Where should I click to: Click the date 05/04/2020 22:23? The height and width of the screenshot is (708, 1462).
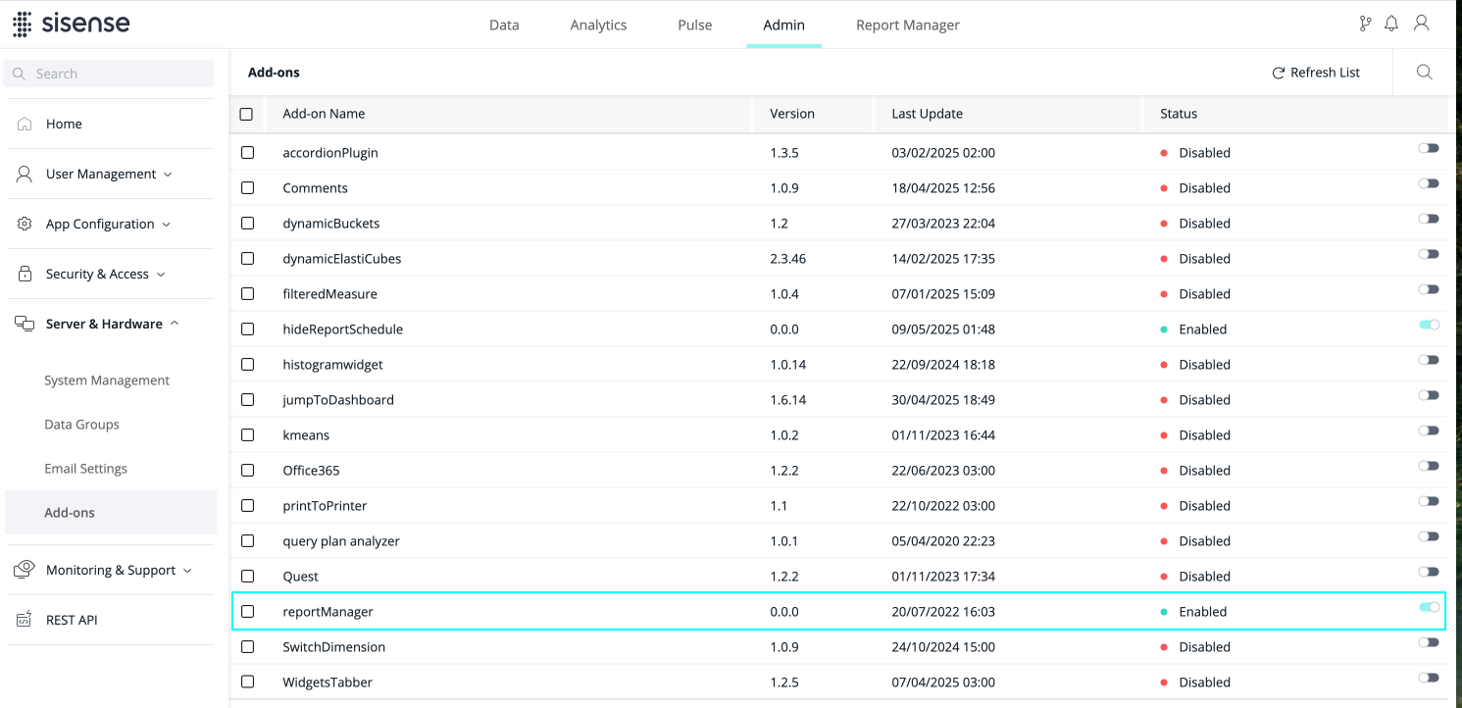(943, 541)
